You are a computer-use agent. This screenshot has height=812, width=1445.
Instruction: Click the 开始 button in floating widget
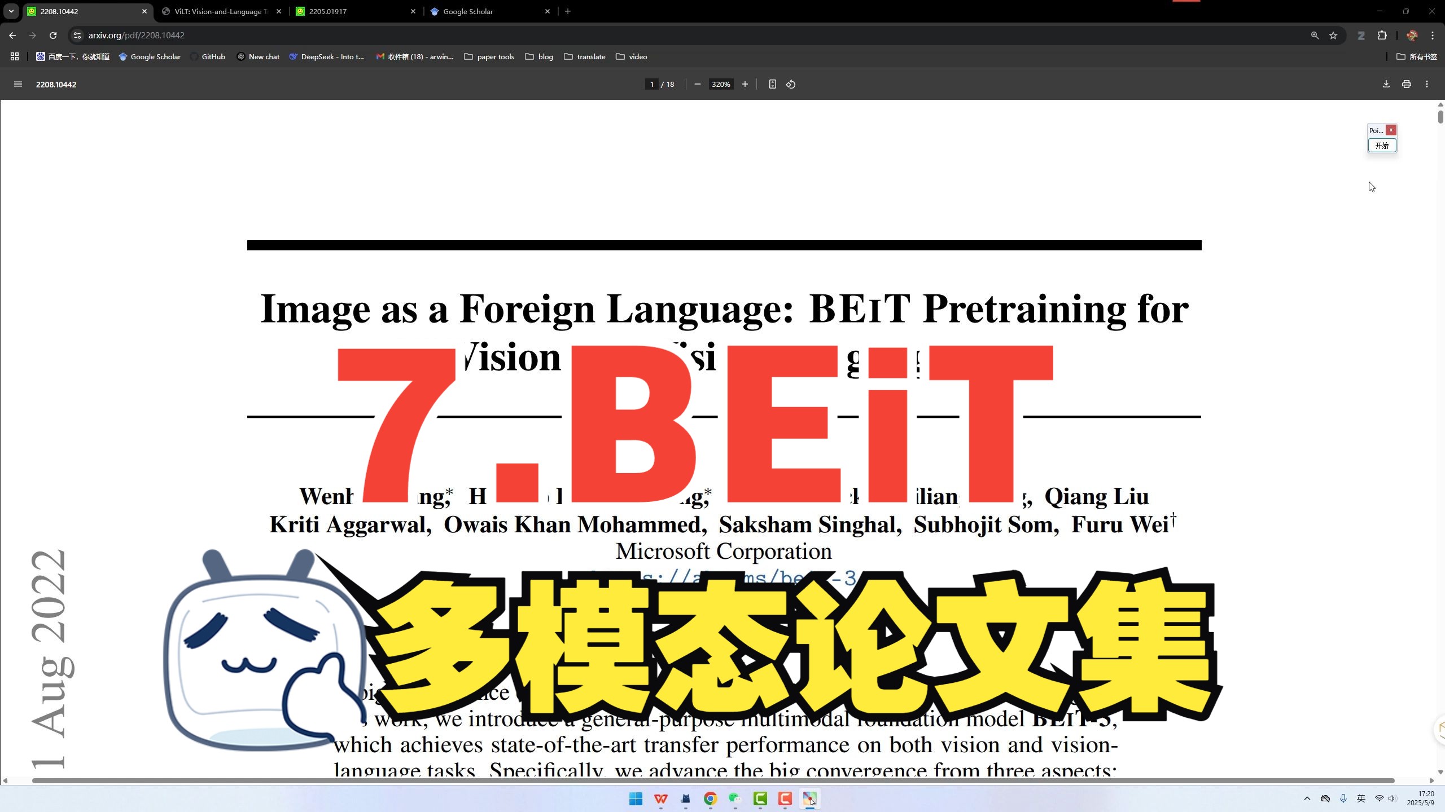[1382, 145]
